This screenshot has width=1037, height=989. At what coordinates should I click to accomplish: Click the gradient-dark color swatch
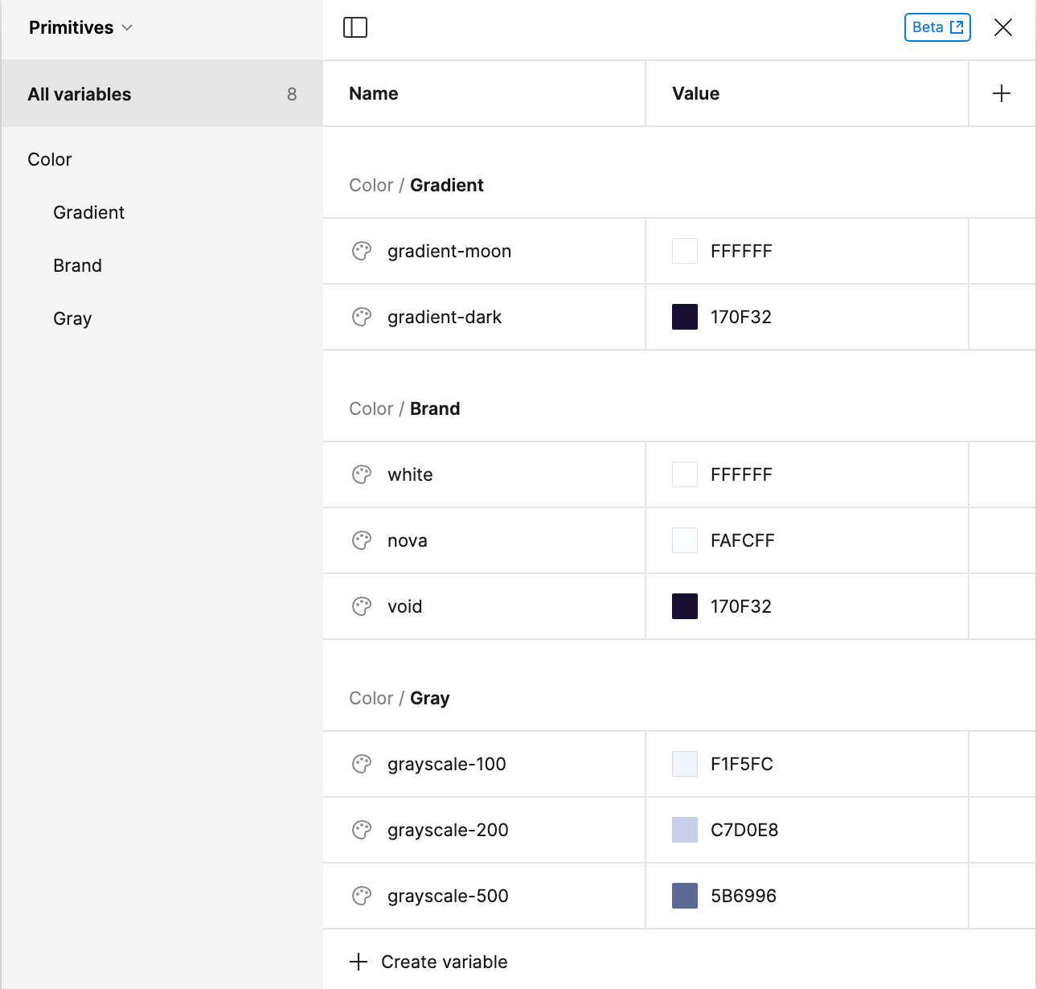685,317
